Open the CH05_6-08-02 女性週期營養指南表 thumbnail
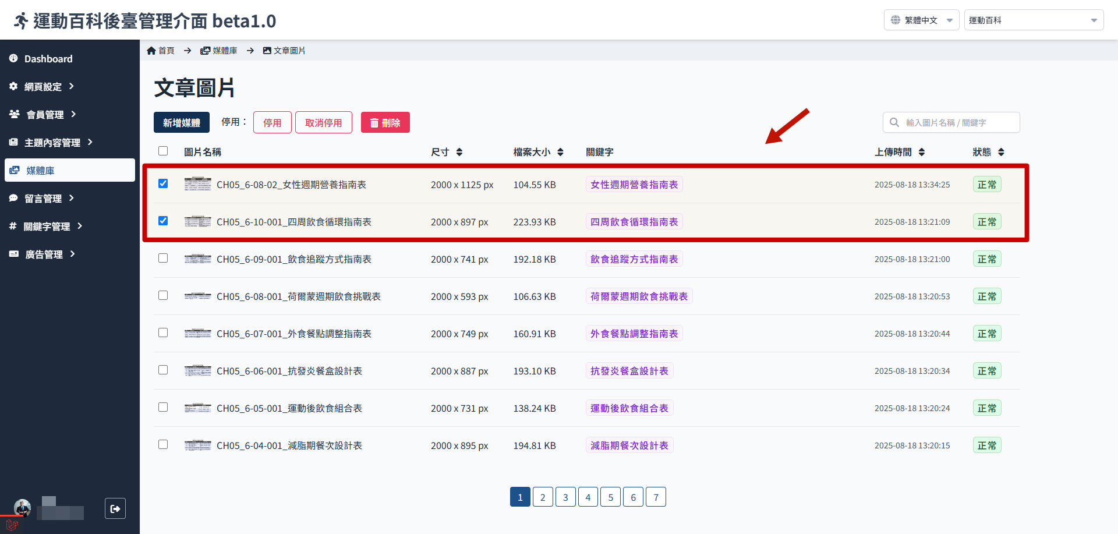 click(198, 184)
